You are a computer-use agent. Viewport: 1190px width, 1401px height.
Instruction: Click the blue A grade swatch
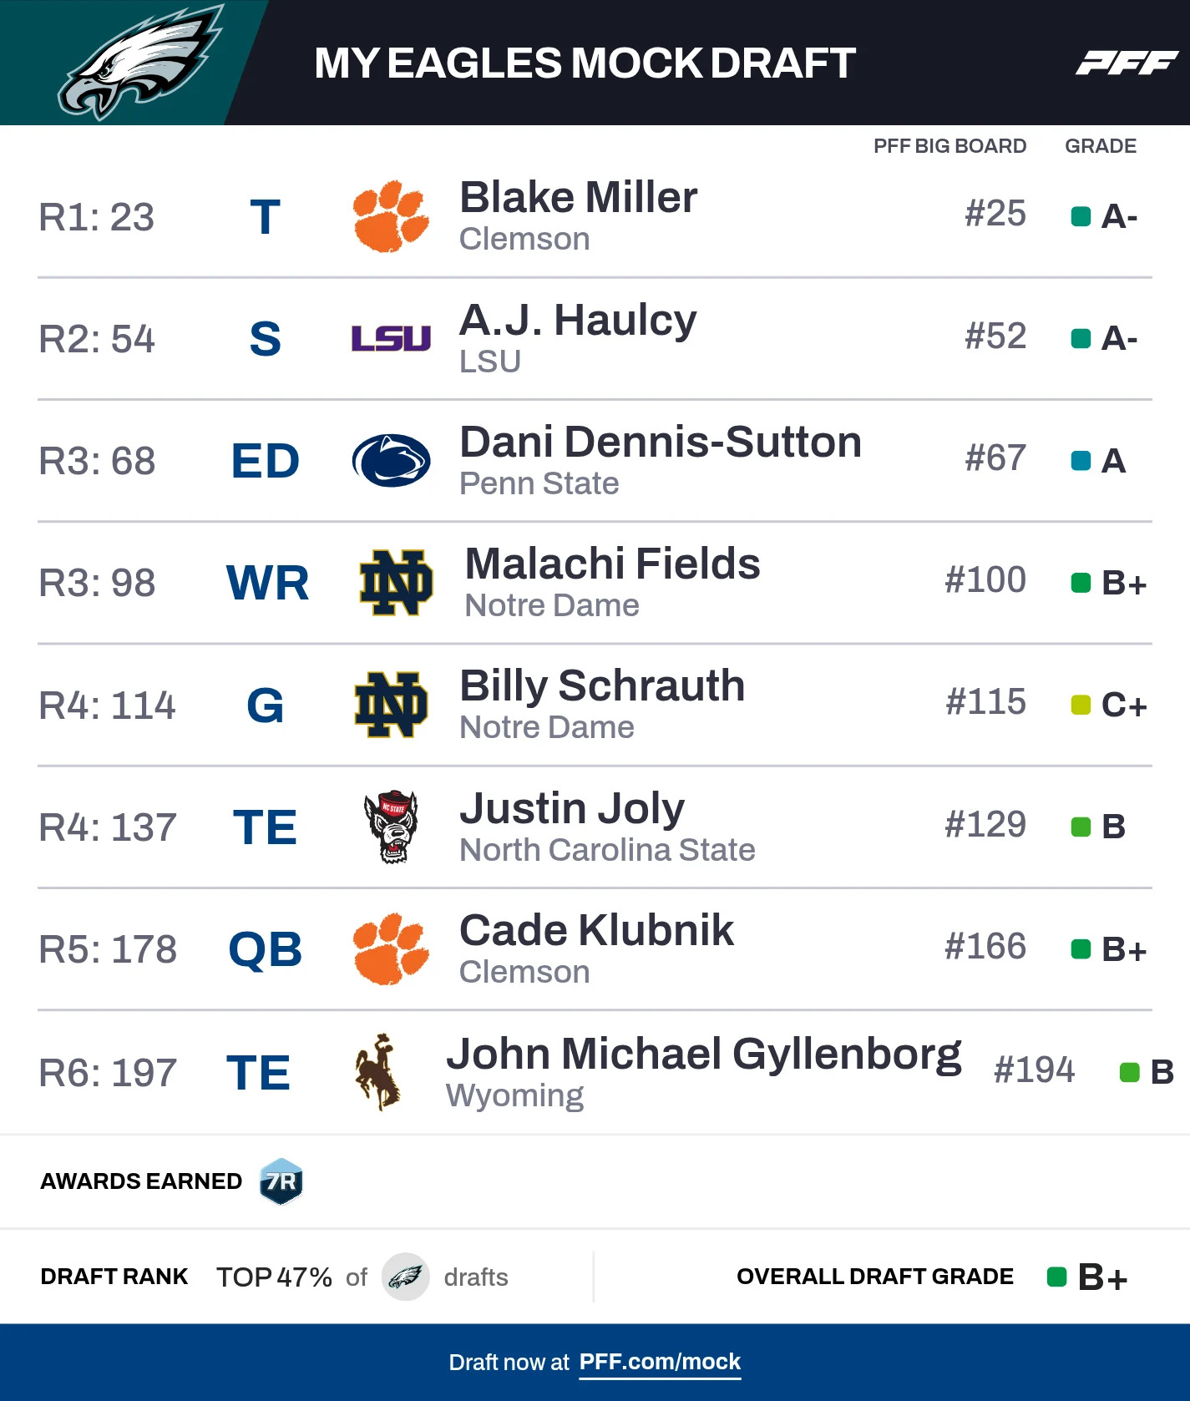pos(1081,461)
